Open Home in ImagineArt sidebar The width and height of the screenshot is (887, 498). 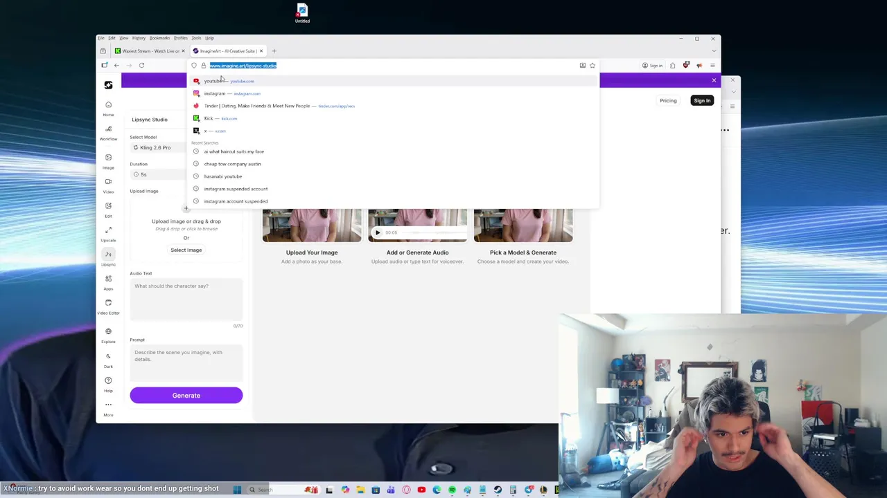coord(108,108)
